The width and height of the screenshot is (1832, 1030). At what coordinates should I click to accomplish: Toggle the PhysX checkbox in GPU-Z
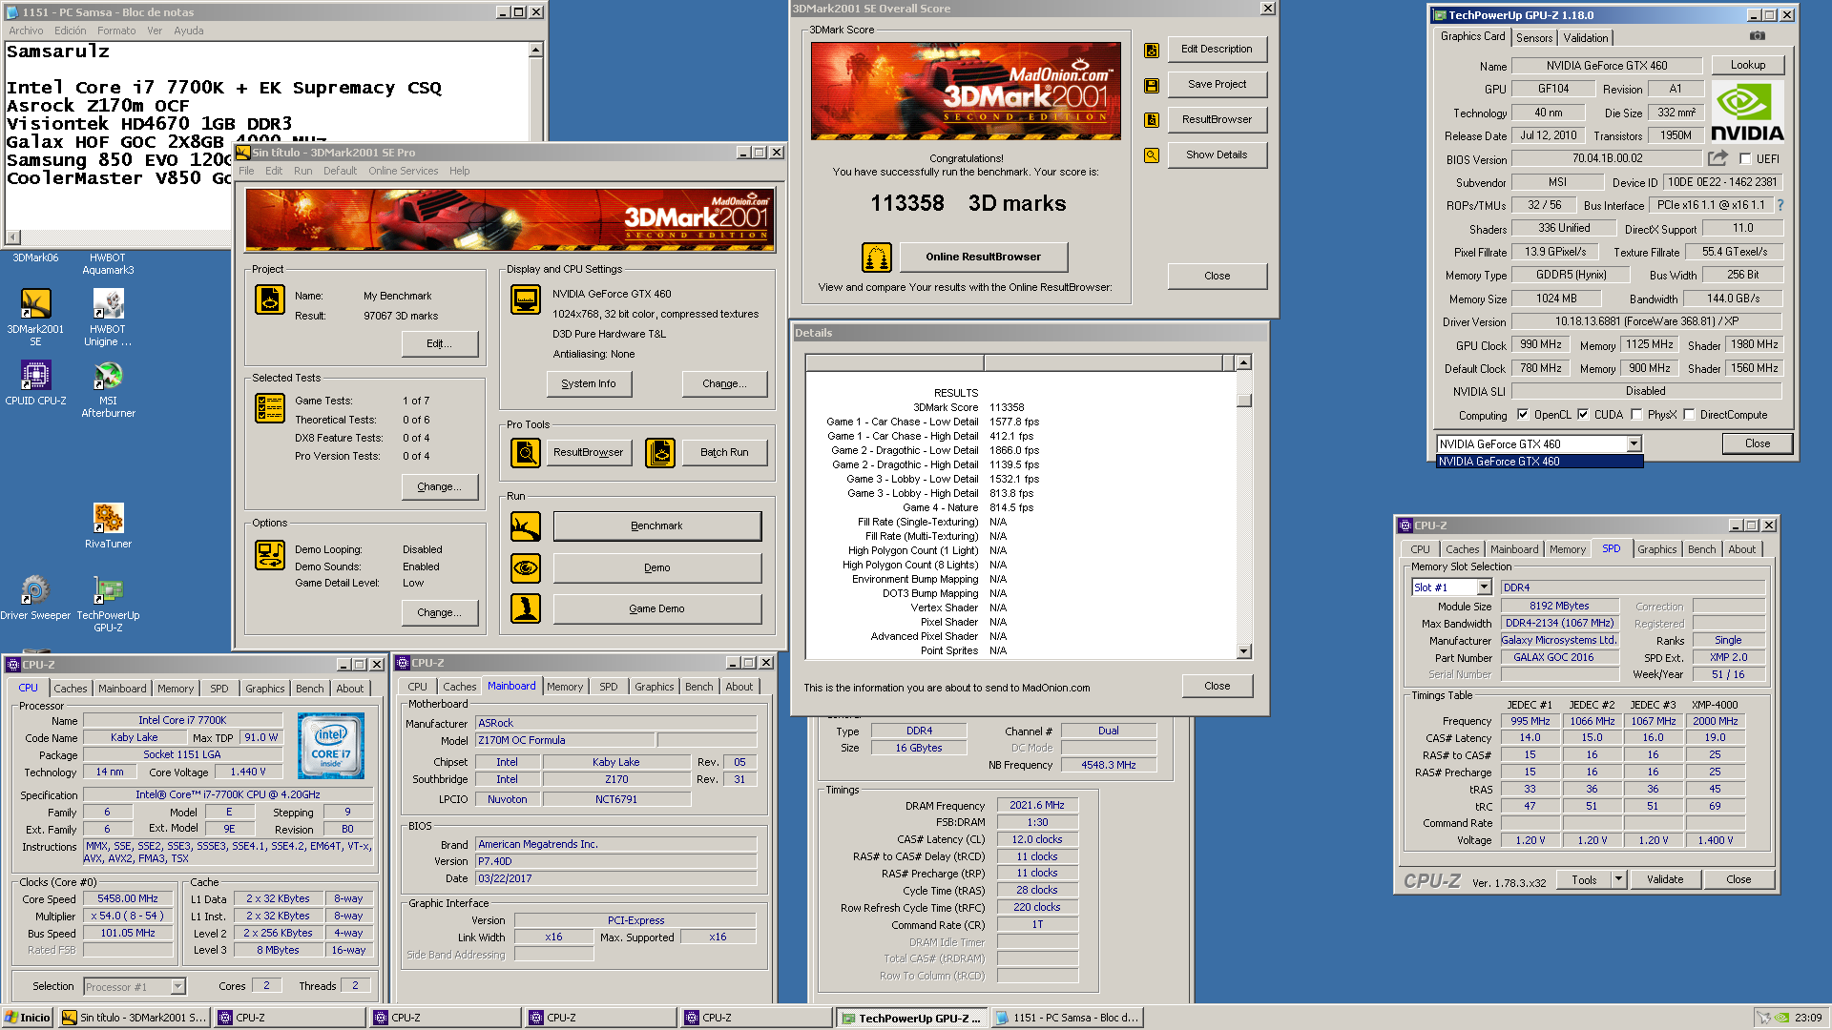pos(1636,415)
